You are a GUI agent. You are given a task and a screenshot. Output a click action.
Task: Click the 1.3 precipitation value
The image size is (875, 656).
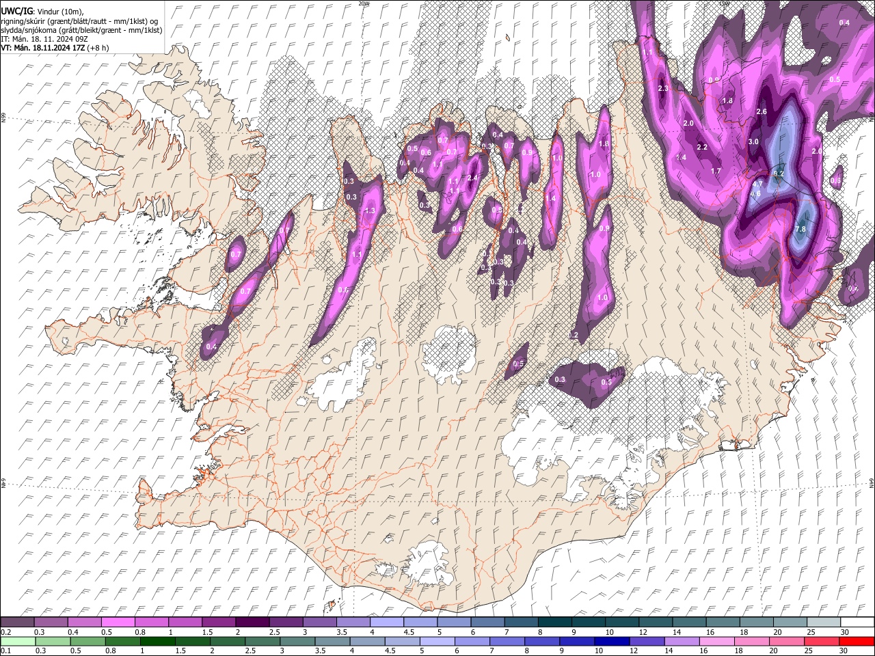371,210
